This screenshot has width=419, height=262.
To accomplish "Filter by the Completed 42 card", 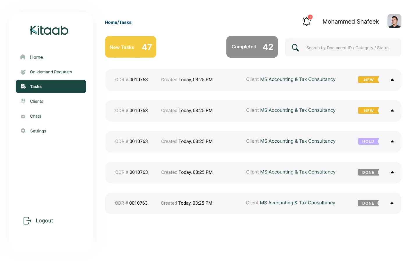I will click(252, 47).
